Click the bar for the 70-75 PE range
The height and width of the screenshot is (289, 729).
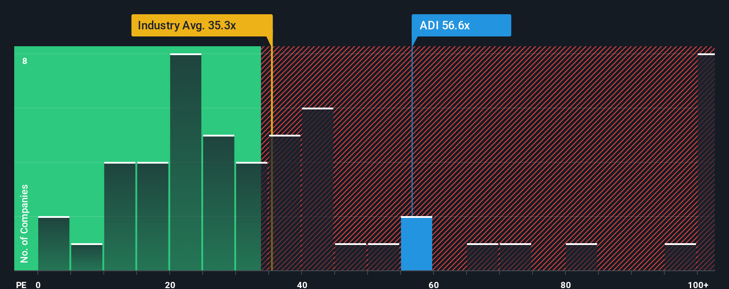(516, 257)
